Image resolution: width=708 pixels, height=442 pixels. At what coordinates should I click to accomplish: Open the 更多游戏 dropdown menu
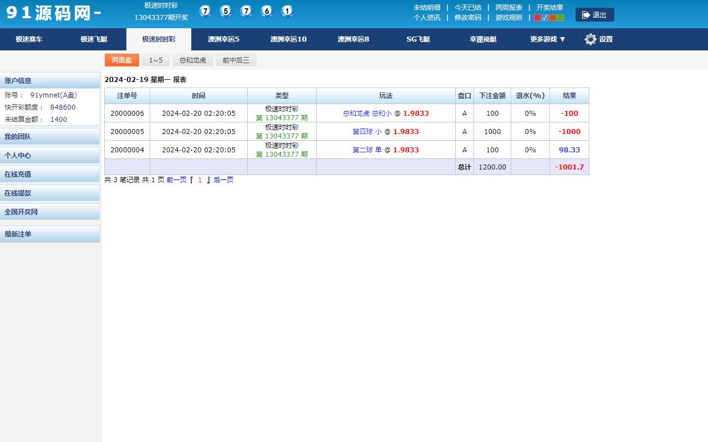click(545, 39)
